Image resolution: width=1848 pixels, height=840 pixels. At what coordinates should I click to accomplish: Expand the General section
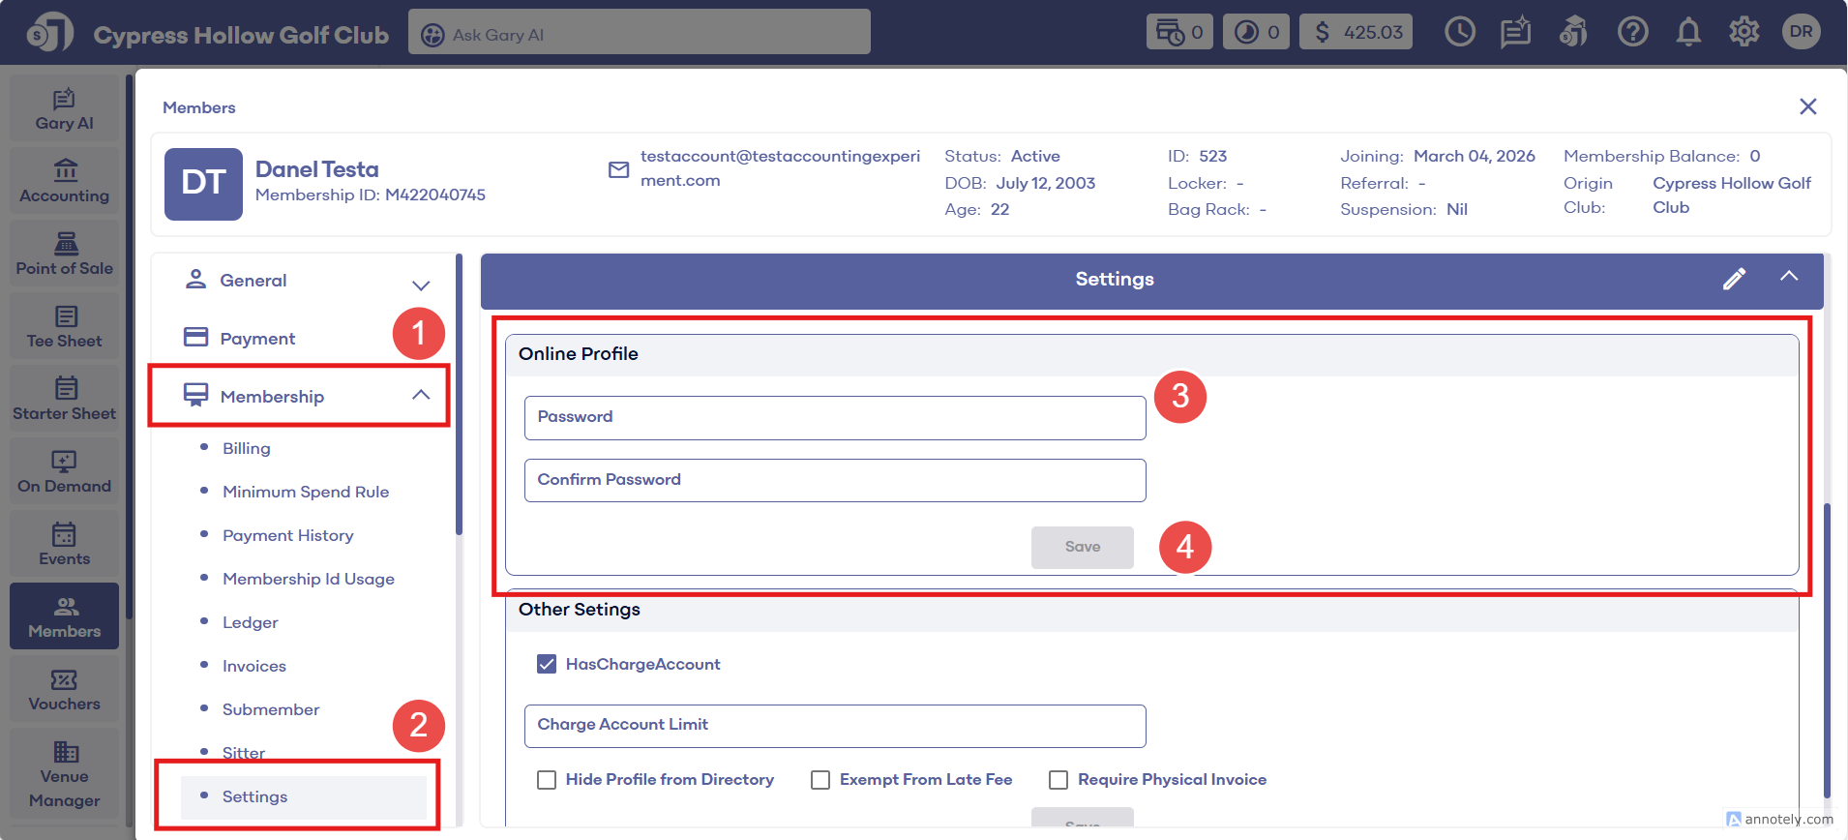[x=420, y=285]
